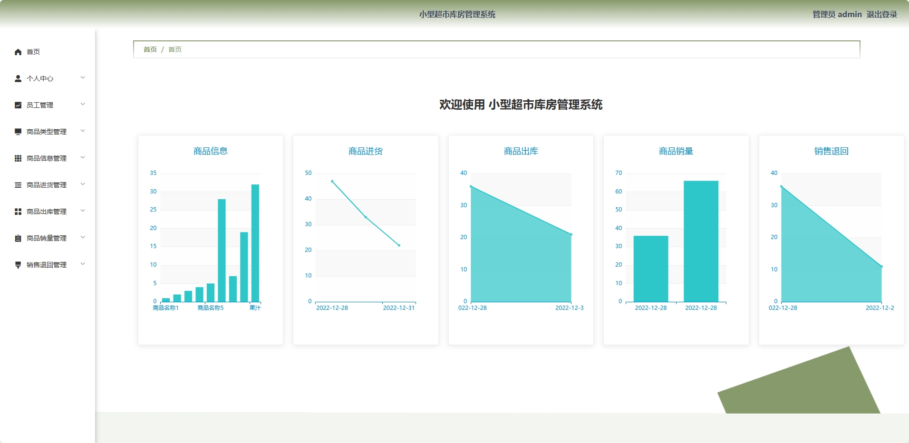Expand the 商品进货管理 chevron
Viewport: 909px width, 443px height.
pos(83,184)
